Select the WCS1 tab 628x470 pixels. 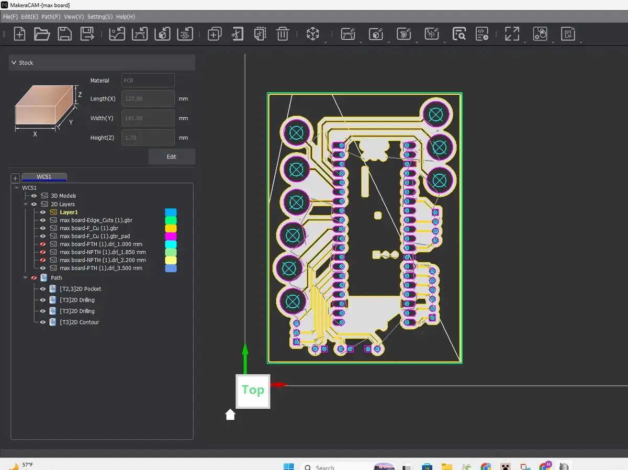coord(44,177)
